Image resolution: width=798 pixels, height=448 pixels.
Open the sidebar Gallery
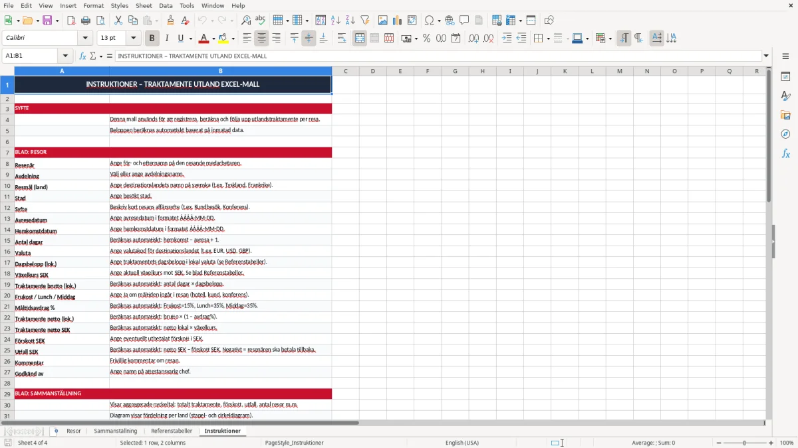pos(785,115)
